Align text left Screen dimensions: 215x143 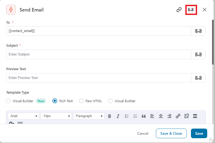coord(152,116)
